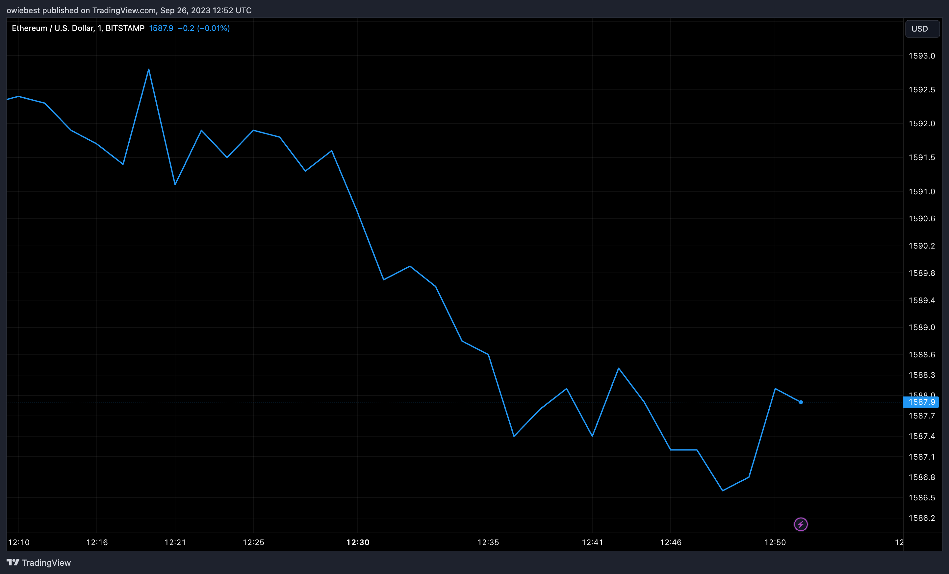Viewport: 949px width, 574px height.
Task: Click the 12:46 time axis label
Action: point(671,542)
